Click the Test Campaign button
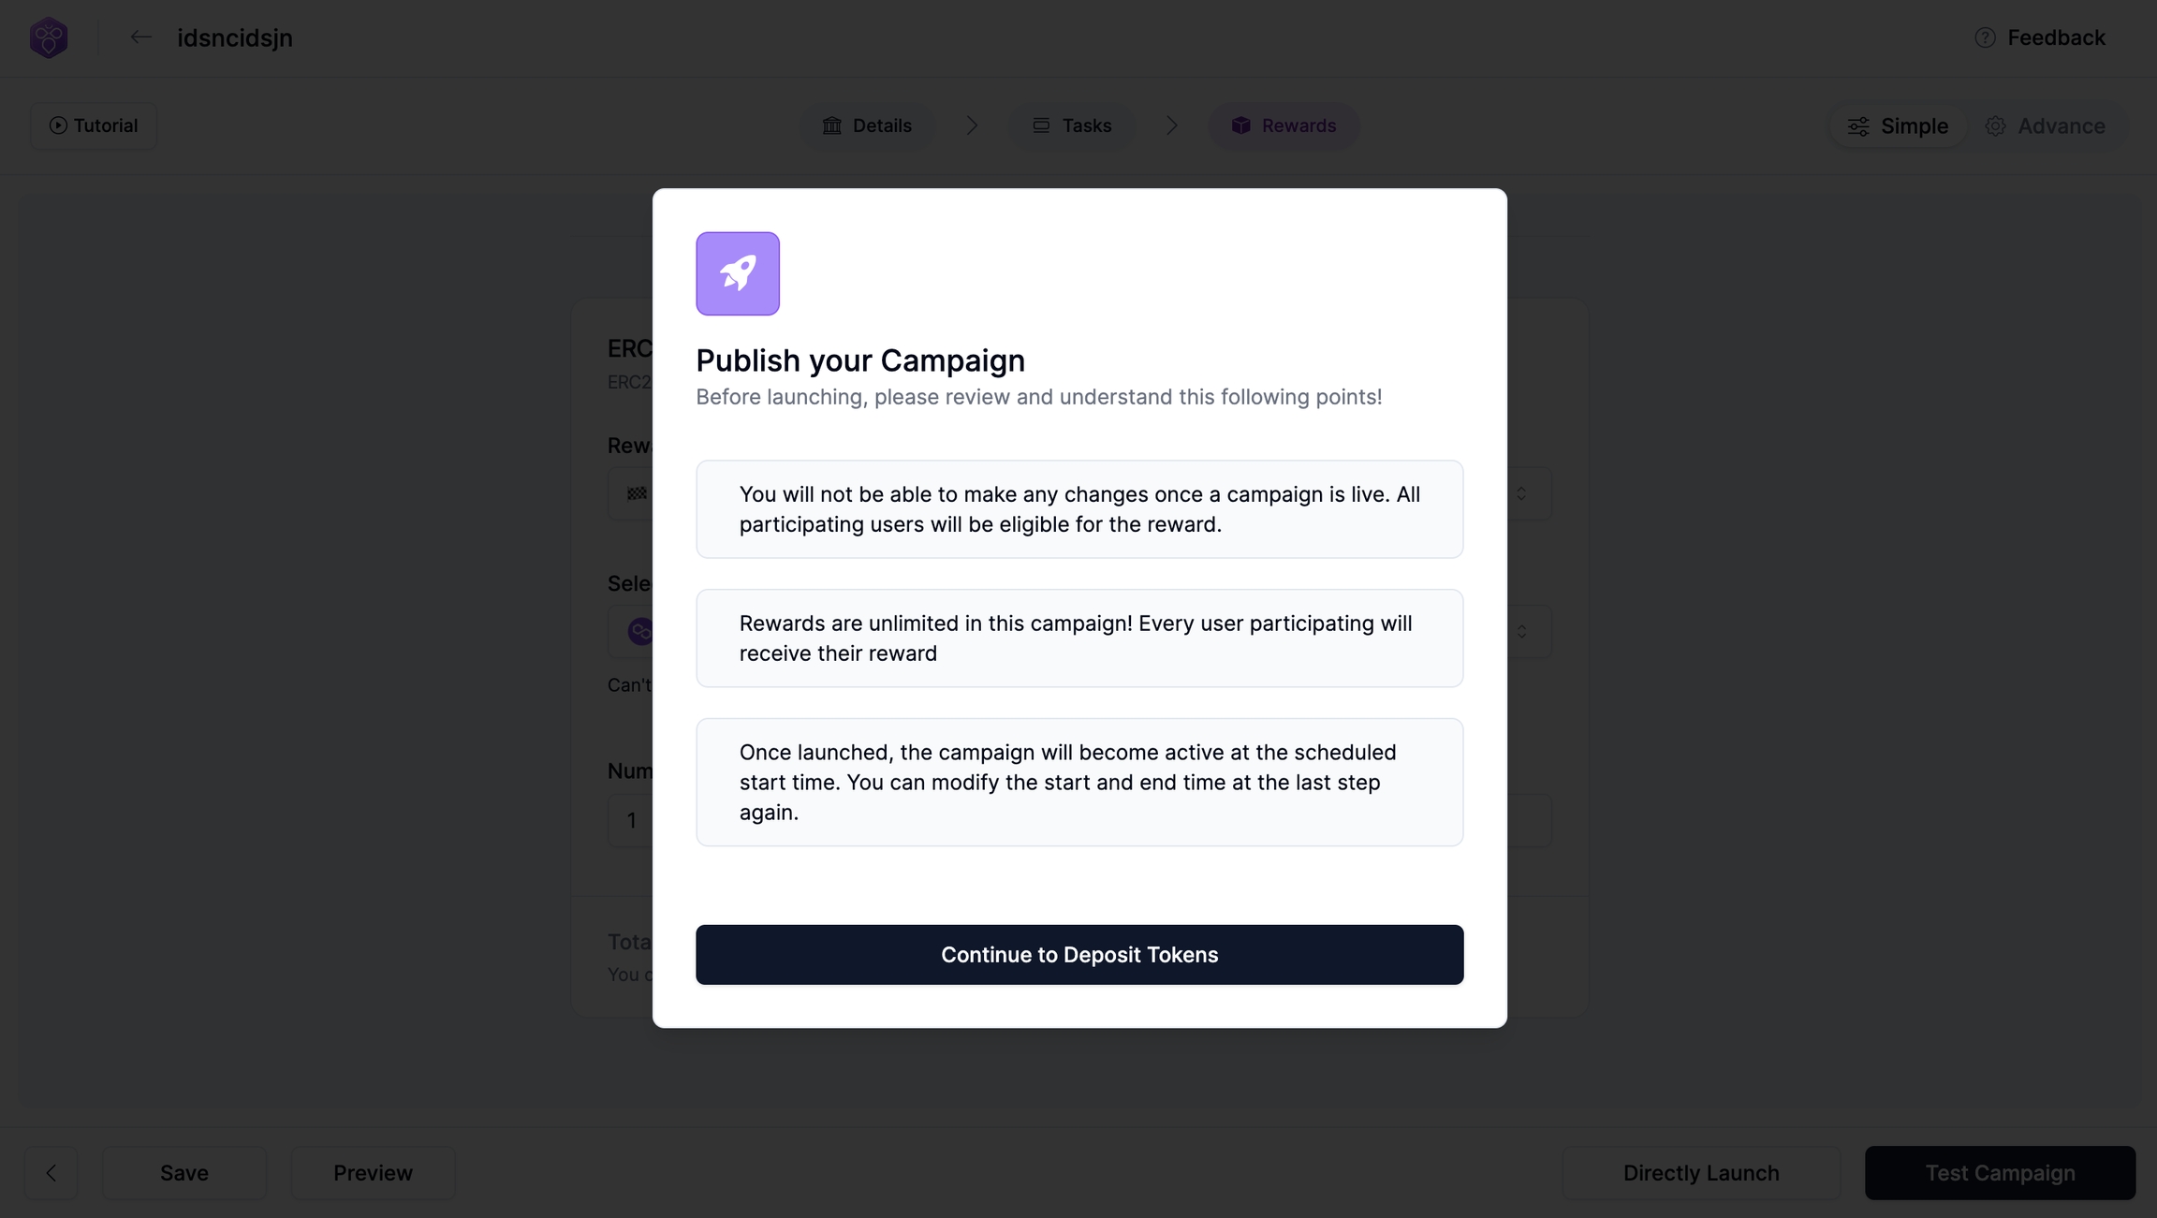The height and width of the screenshot is (1218, 2157). coord(2000,1173)
